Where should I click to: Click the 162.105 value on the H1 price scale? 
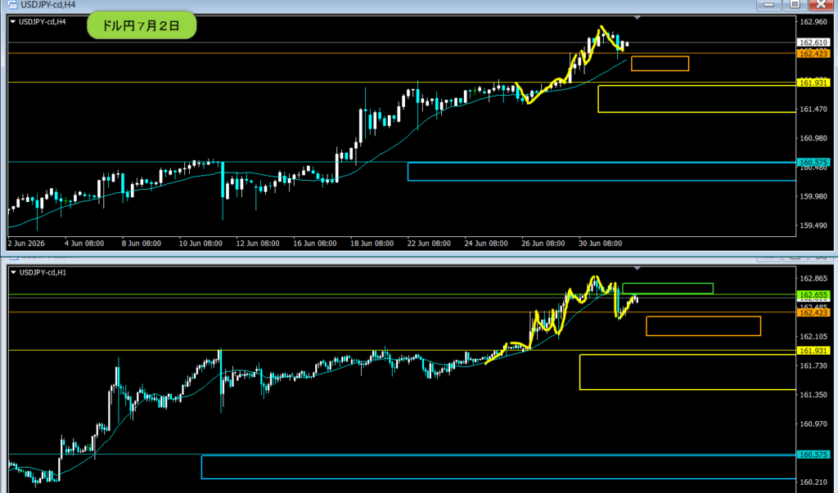pos(813,337)
